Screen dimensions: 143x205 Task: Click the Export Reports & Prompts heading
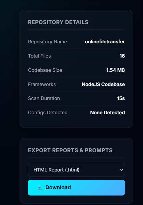[x=70, y=150]
